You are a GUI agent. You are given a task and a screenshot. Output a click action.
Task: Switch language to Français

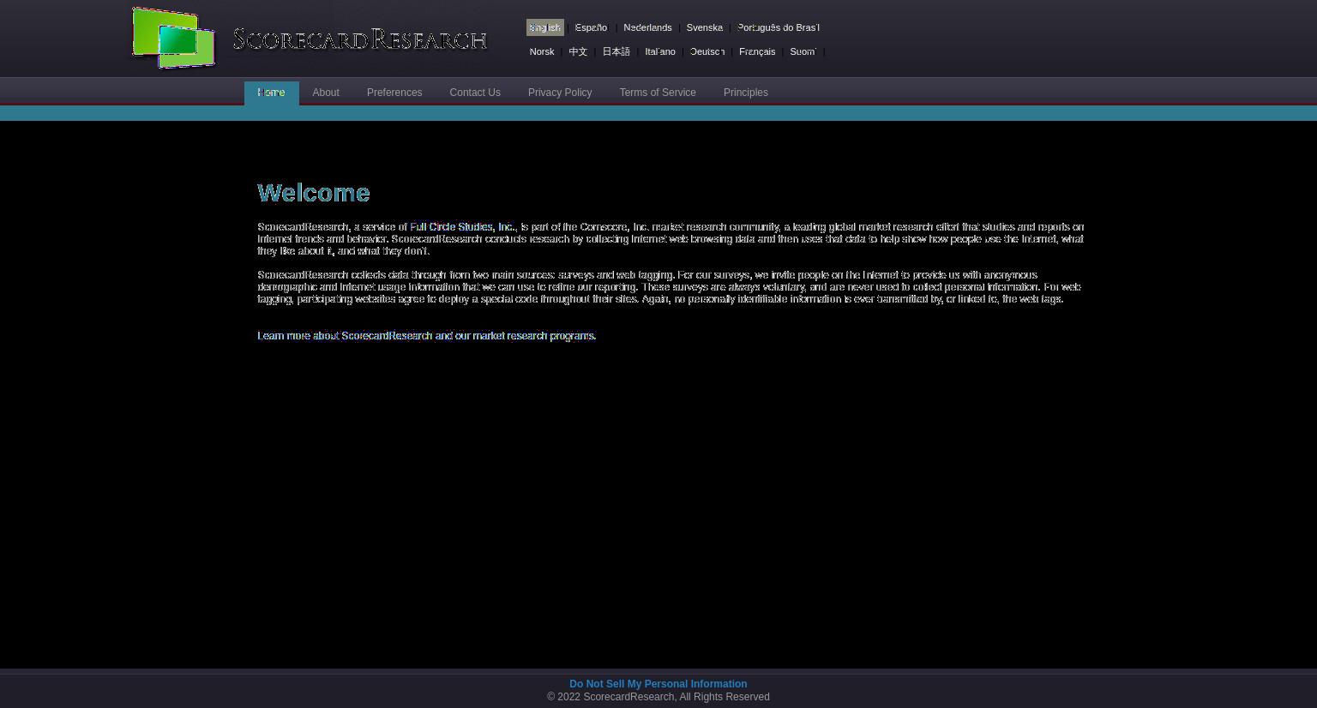757,51
